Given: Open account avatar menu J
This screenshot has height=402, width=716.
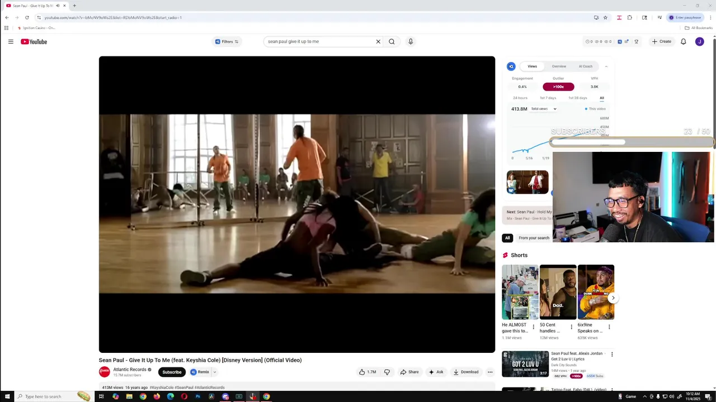Looking at the screenshot, I should pos(699,41).
